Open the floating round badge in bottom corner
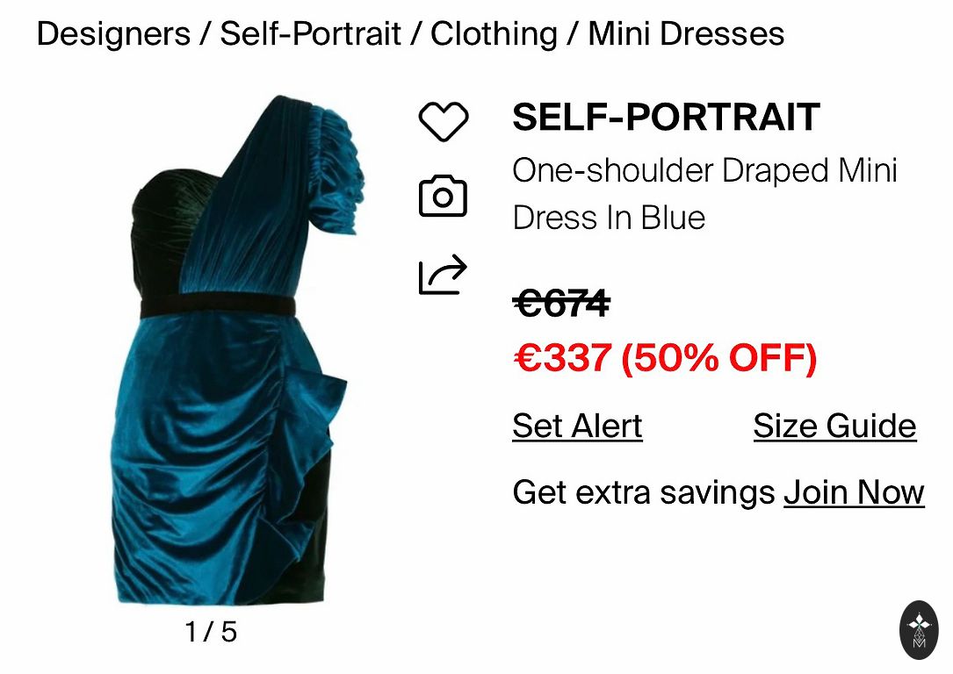The width and height of the screenshot is (953, 674). tap(919, 630)
